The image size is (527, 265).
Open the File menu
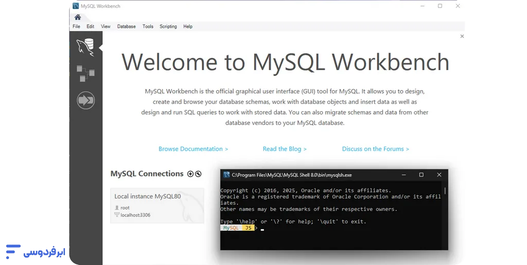76,27
